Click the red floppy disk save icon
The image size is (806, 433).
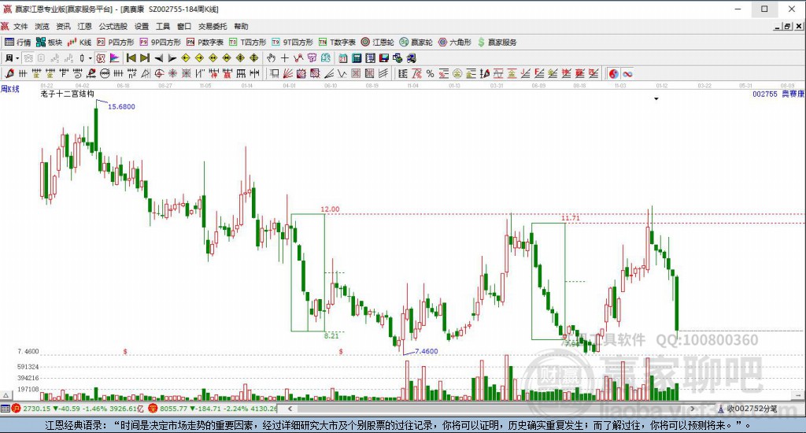383,58
